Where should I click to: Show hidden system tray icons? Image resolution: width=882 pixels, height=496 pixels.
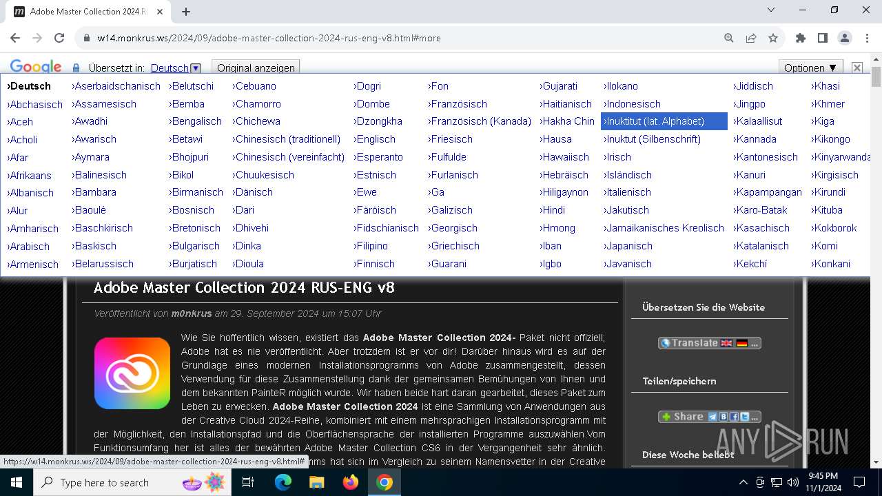[x=743, y=482]
